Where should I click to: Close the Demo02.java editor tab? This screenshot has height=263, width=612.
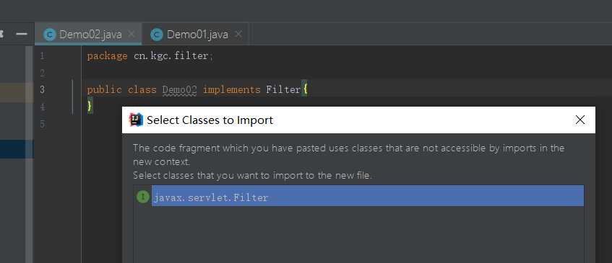pos(132,35)
